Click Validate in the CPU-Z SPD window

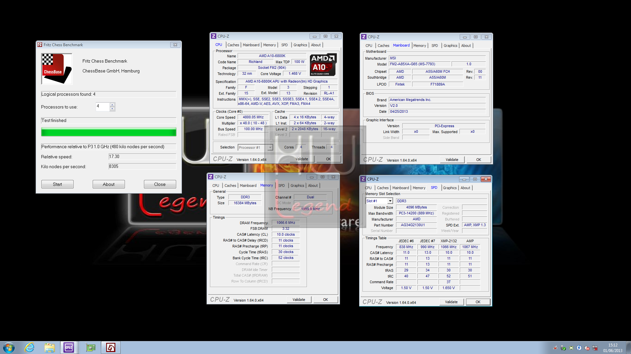(x=451, y=302)
